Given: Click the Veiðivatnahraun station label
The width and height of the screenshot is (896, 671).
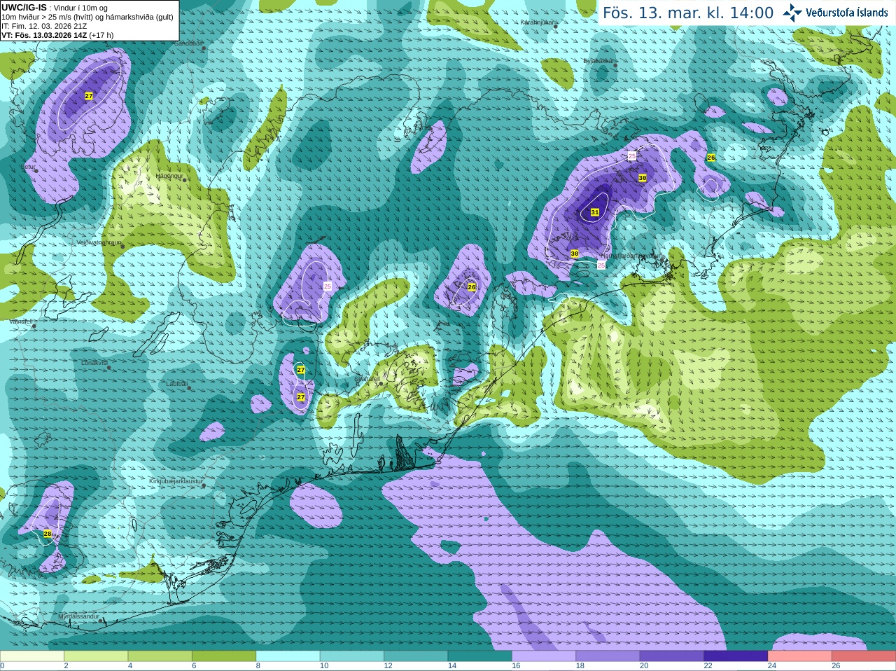Looking at the screenshot, I should (99, 242).
